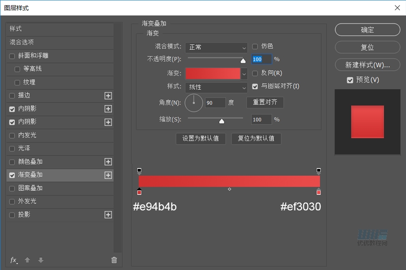Click the red layer style preview thumbnail
406x270 pixels.
pyautogui.click(x=367, y=121)
